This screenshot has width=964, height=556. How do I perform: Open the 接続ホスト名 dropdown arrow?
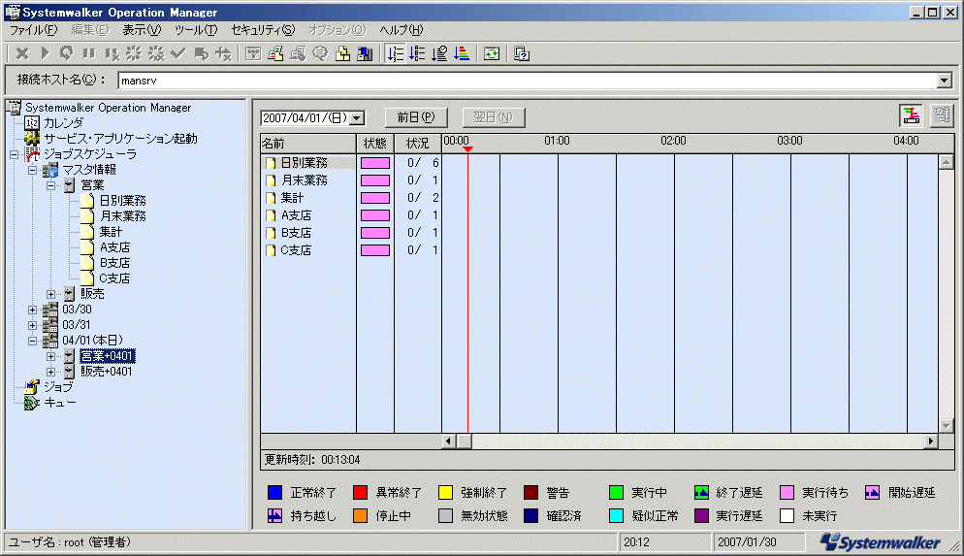point(945,81)
